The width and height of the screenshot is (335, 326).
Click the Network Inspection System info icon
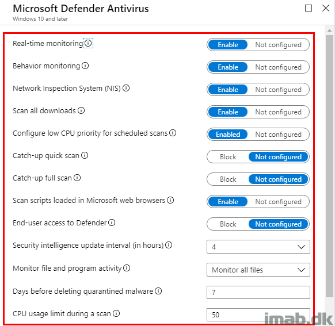[126, 88]
